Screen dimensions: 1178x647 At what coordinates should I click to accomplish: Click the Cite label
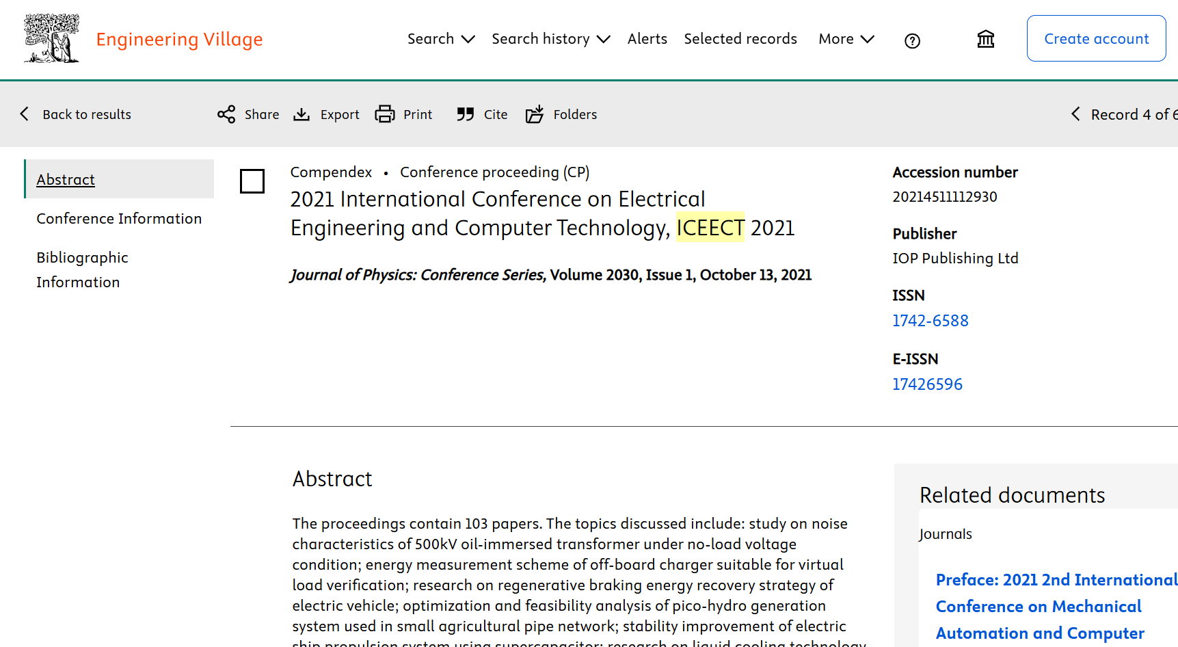coord(496,114)
